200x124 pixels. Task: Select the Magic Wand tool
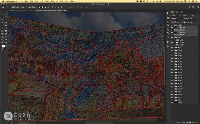(6, 17)
